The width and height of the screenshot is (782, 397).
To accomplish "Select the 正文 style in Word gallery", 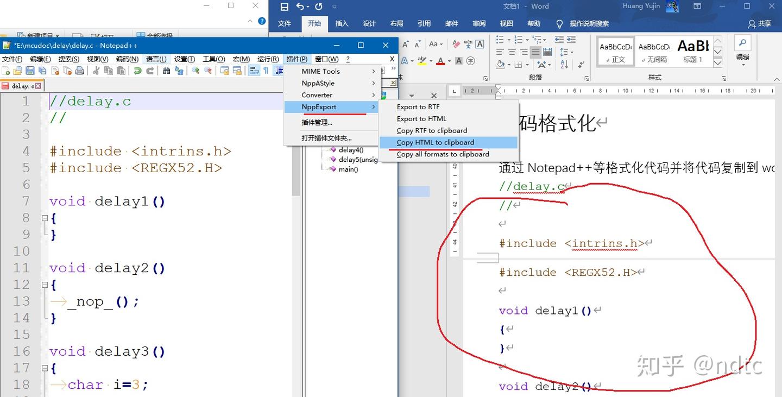I will tap(616, 52).
